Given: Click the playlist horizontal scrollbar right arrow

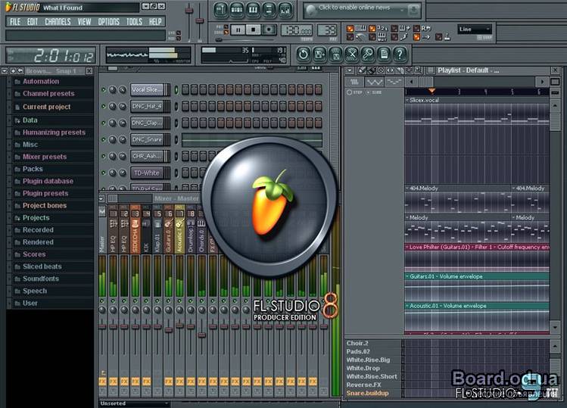Looking at the screenshot, I should [x=541, y=82].
